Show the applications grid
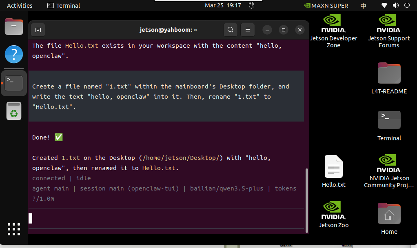This screenshot has width=417, height=248. click(x=14, y=229)
